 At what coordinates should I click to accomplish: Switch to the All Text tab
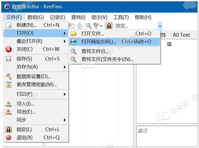181,35
